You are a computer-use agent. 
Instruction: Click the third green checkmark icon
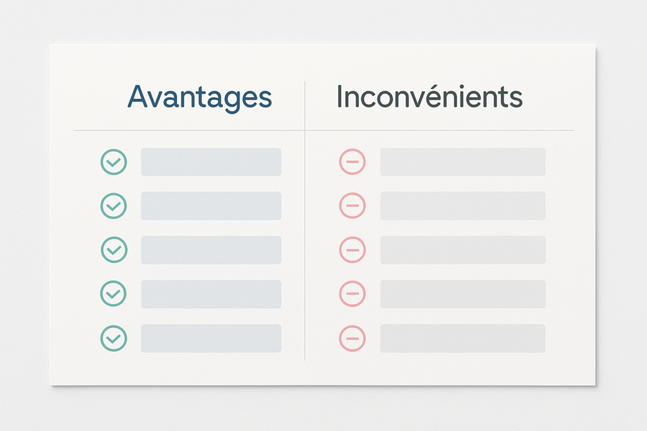[114, 250]
